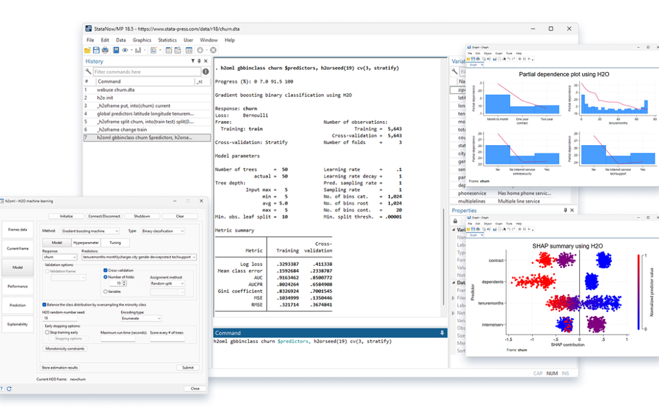Adjust the Number of folds stepper arrows

(124, 283)
